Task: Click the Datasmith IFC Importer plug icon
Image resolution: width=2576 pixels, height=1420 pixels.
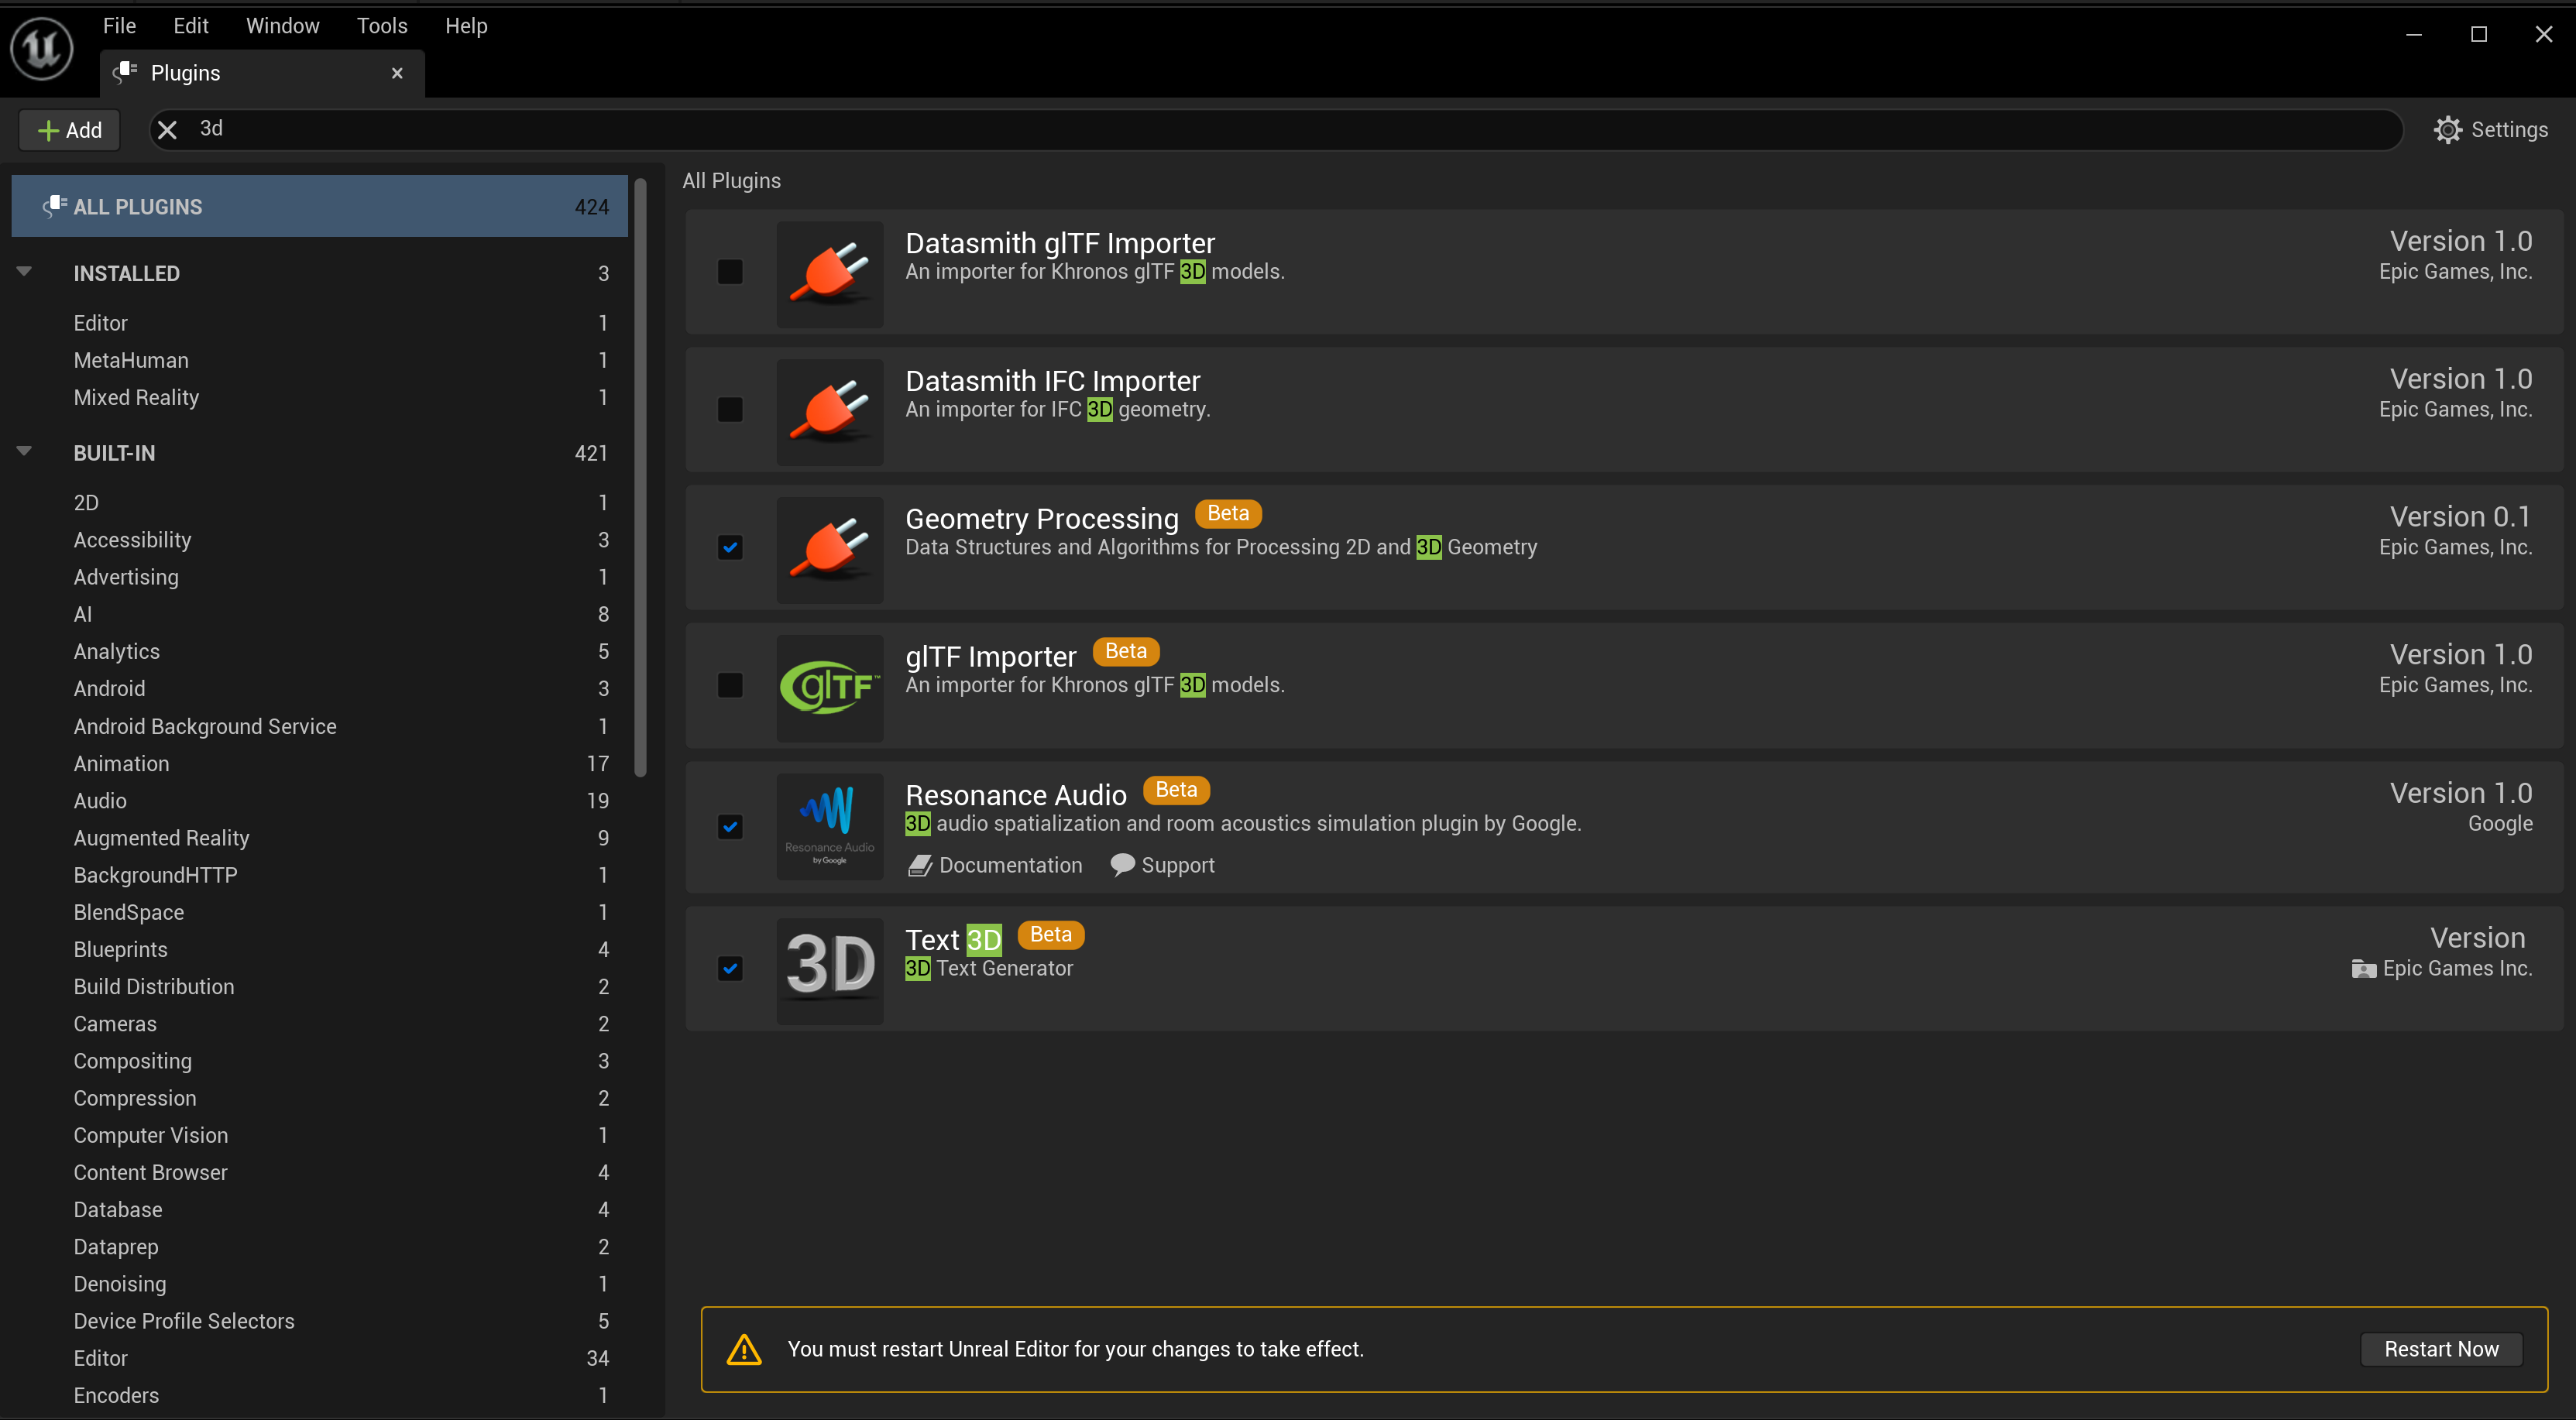Action: tap(829, 411)
